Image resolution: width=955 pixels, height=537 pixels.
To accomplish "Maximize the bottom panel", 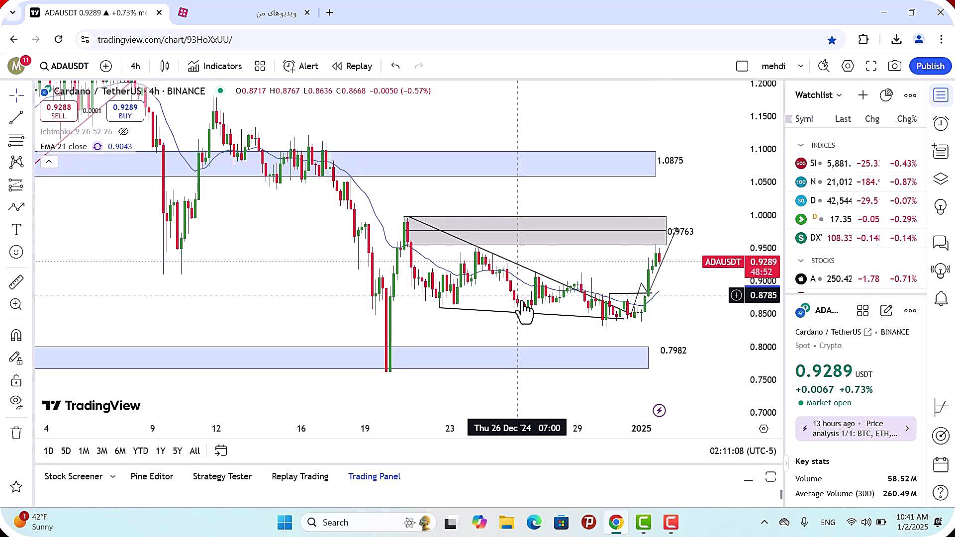I will click(x=770, y=477).
